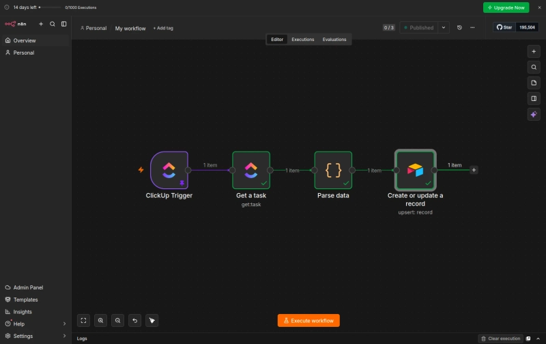Click 1 item label after ClickUp Trigger
Screen dimensions: 546x344
(x=210, y=165)
